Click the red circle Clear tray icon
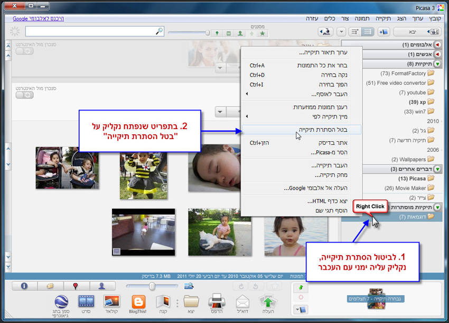449x323 pixels. pyautogui.click(x=301, y=297)
